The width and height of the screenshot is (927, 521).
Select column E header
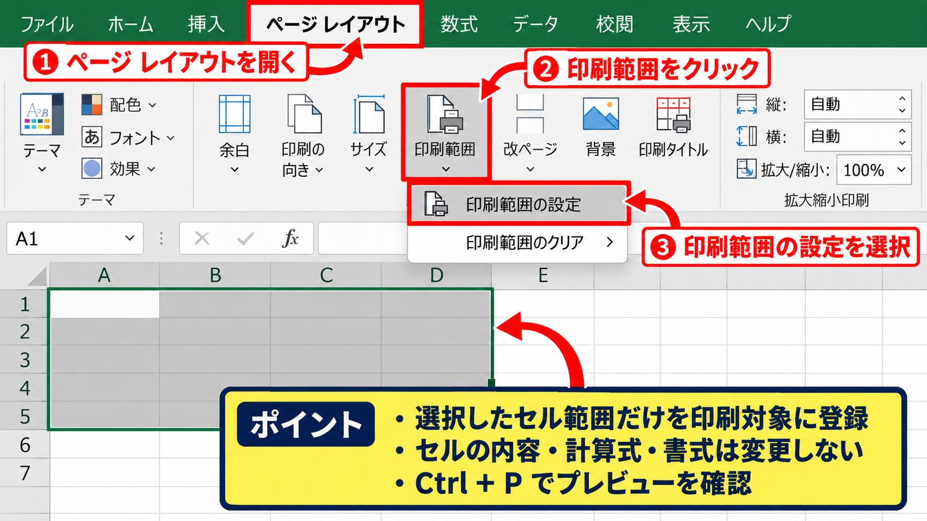point(543,275)
